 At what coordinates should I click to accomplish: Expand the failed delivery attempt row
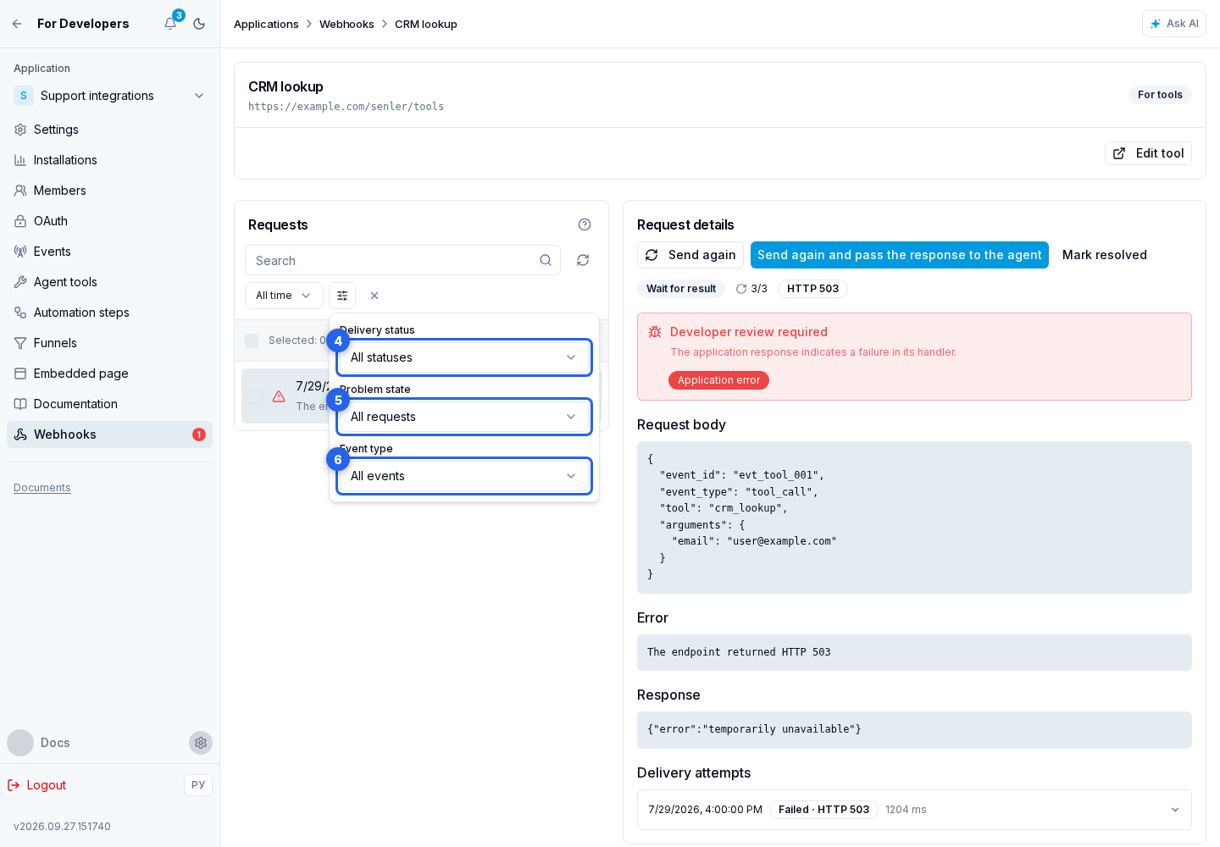914,810
